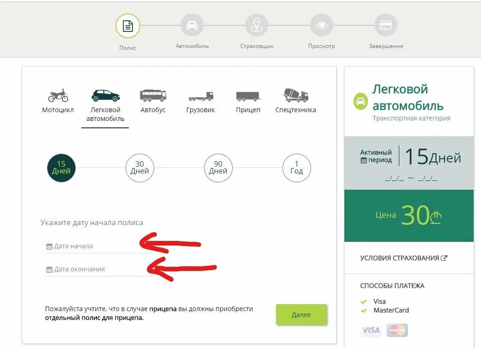Image resolution: width=481 pixels, height=348 pixels.
Task: Click the Цена 30 price display
Action: tap(409, 215)
